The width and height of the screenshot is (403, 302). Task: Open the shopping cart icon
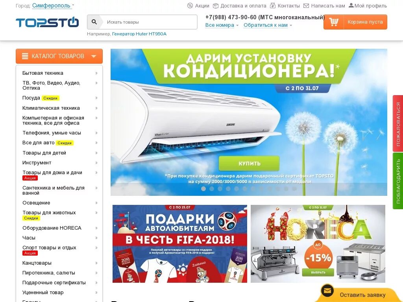(333, 22)
